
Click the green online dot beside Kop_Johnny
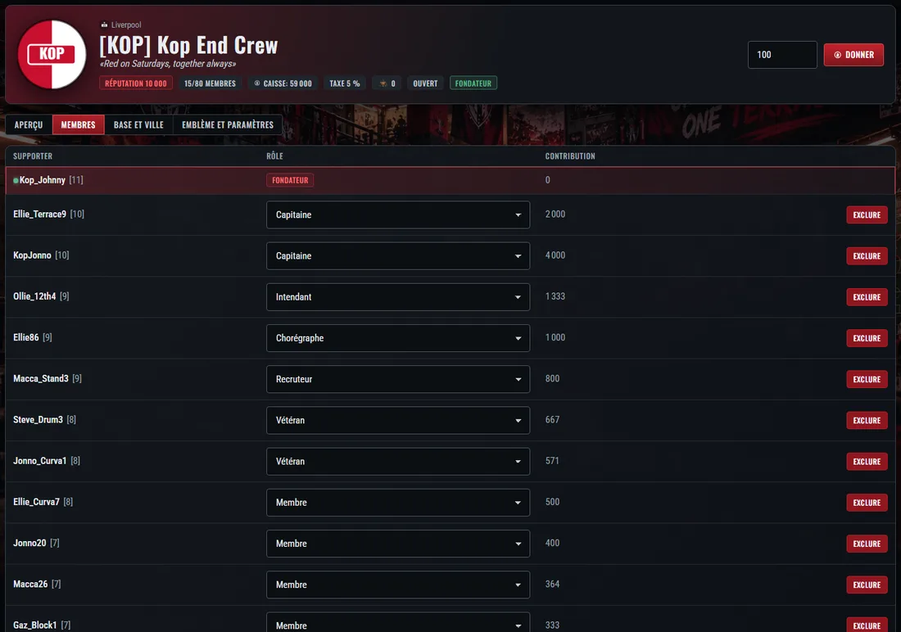(x=16, y=180)
